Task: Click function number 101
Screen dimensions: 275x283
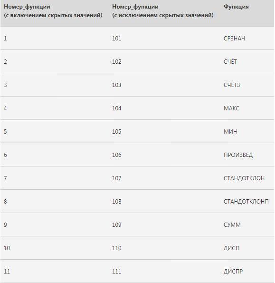Action: [x=116, y=39]
